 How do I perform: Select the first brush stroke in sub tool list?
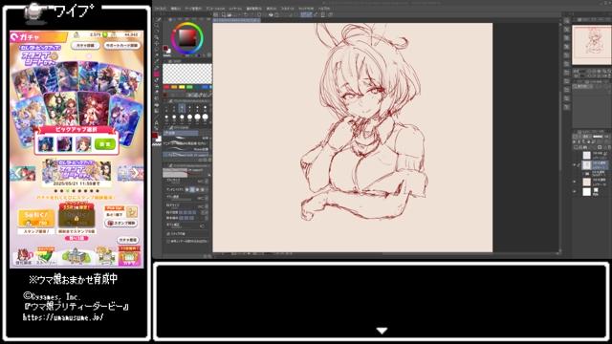pyautogui.click(x=186, y=138)
